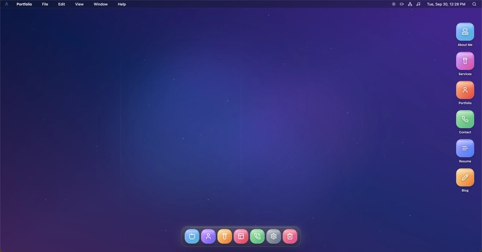Open the View menu
The width and height of the screenshot is (482, 252).
coord(80,4)
